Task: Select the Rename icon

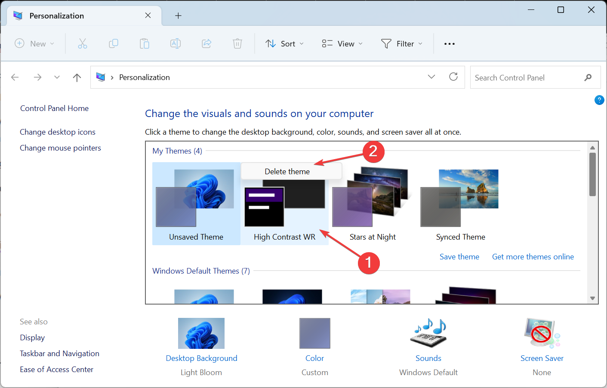Action: (x=176, y=43)
